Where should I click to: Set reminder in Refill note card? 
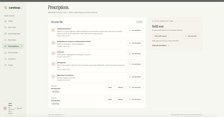(x=191, y=36)
